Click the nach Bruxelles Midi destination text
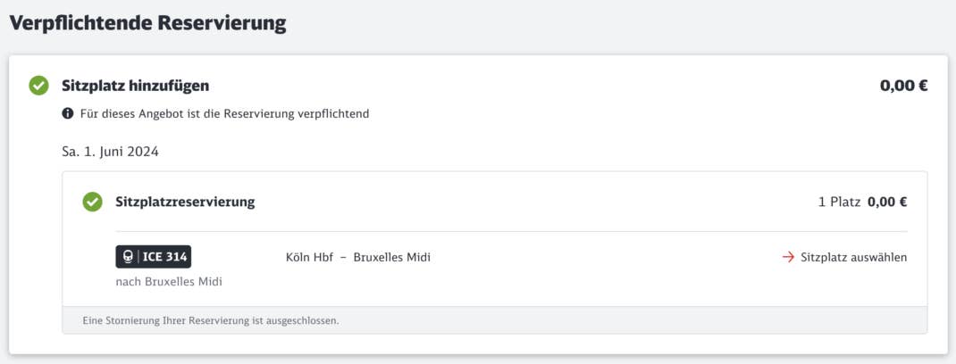Screen dimensions: 956x364 pyautogui.click(x=169, y=282)
